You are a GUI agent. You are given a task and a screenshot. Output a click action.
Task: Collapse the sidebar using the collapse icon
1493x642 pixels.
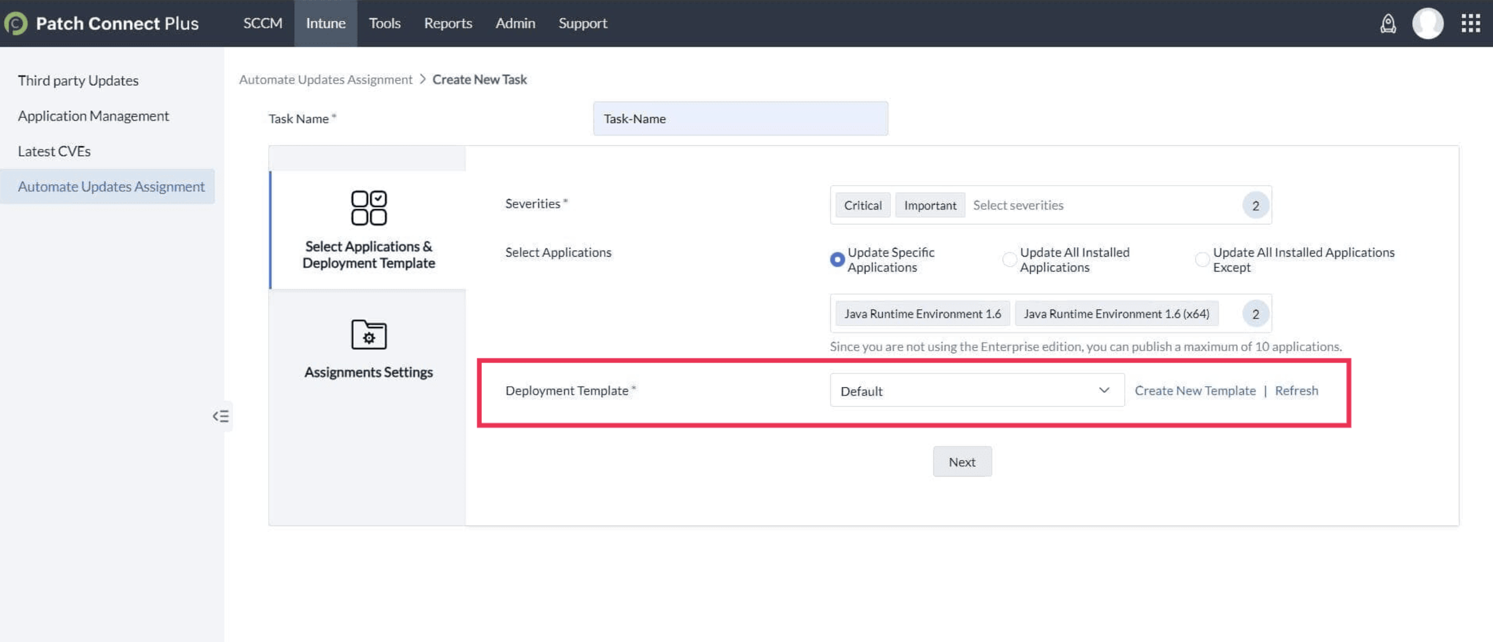(x=221, y=416)
